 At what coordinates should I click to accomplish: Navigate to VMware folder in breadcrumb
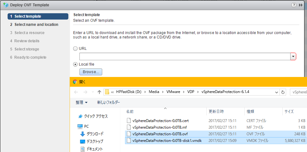click(x=173, y=92)
